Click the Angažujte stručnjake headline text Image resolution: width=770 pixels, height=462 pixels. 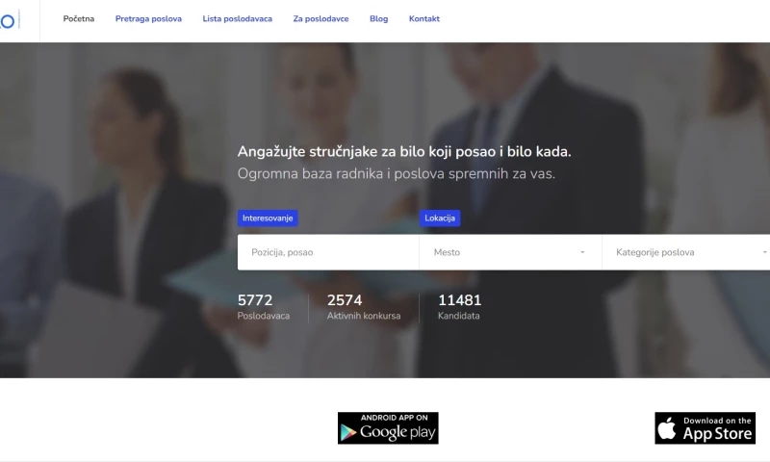(x=404, y=152)
